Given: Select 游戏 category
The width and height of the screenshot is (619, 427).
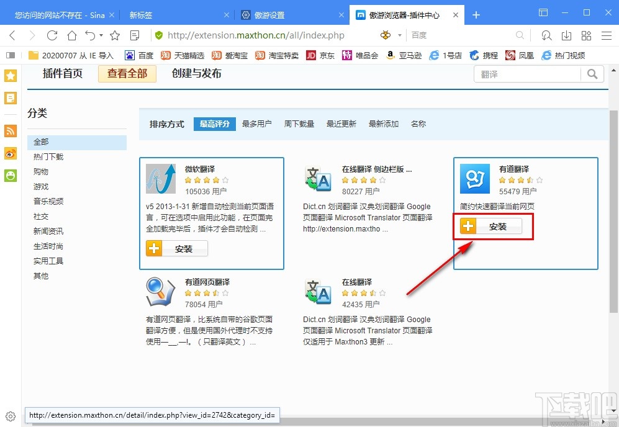Looking at the screenshot, I should (40, 187).
